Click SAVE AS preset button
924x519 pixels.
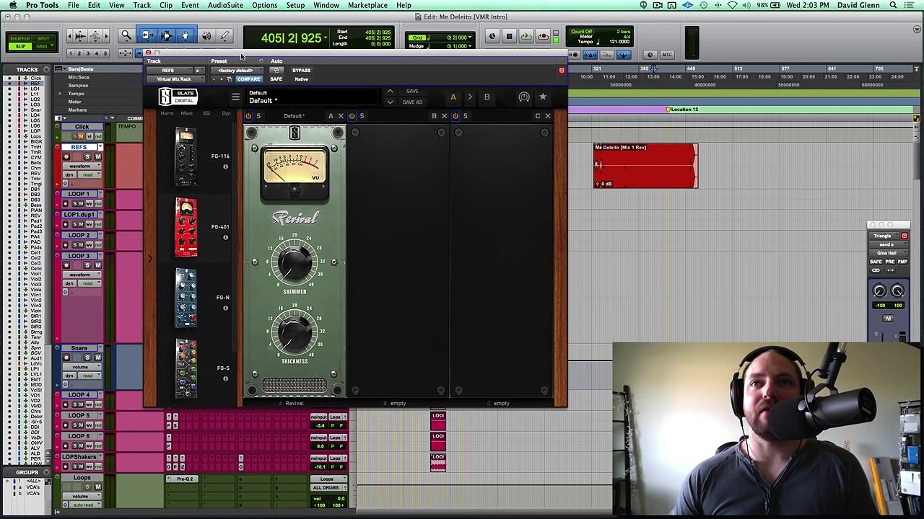tap(412, 102)
